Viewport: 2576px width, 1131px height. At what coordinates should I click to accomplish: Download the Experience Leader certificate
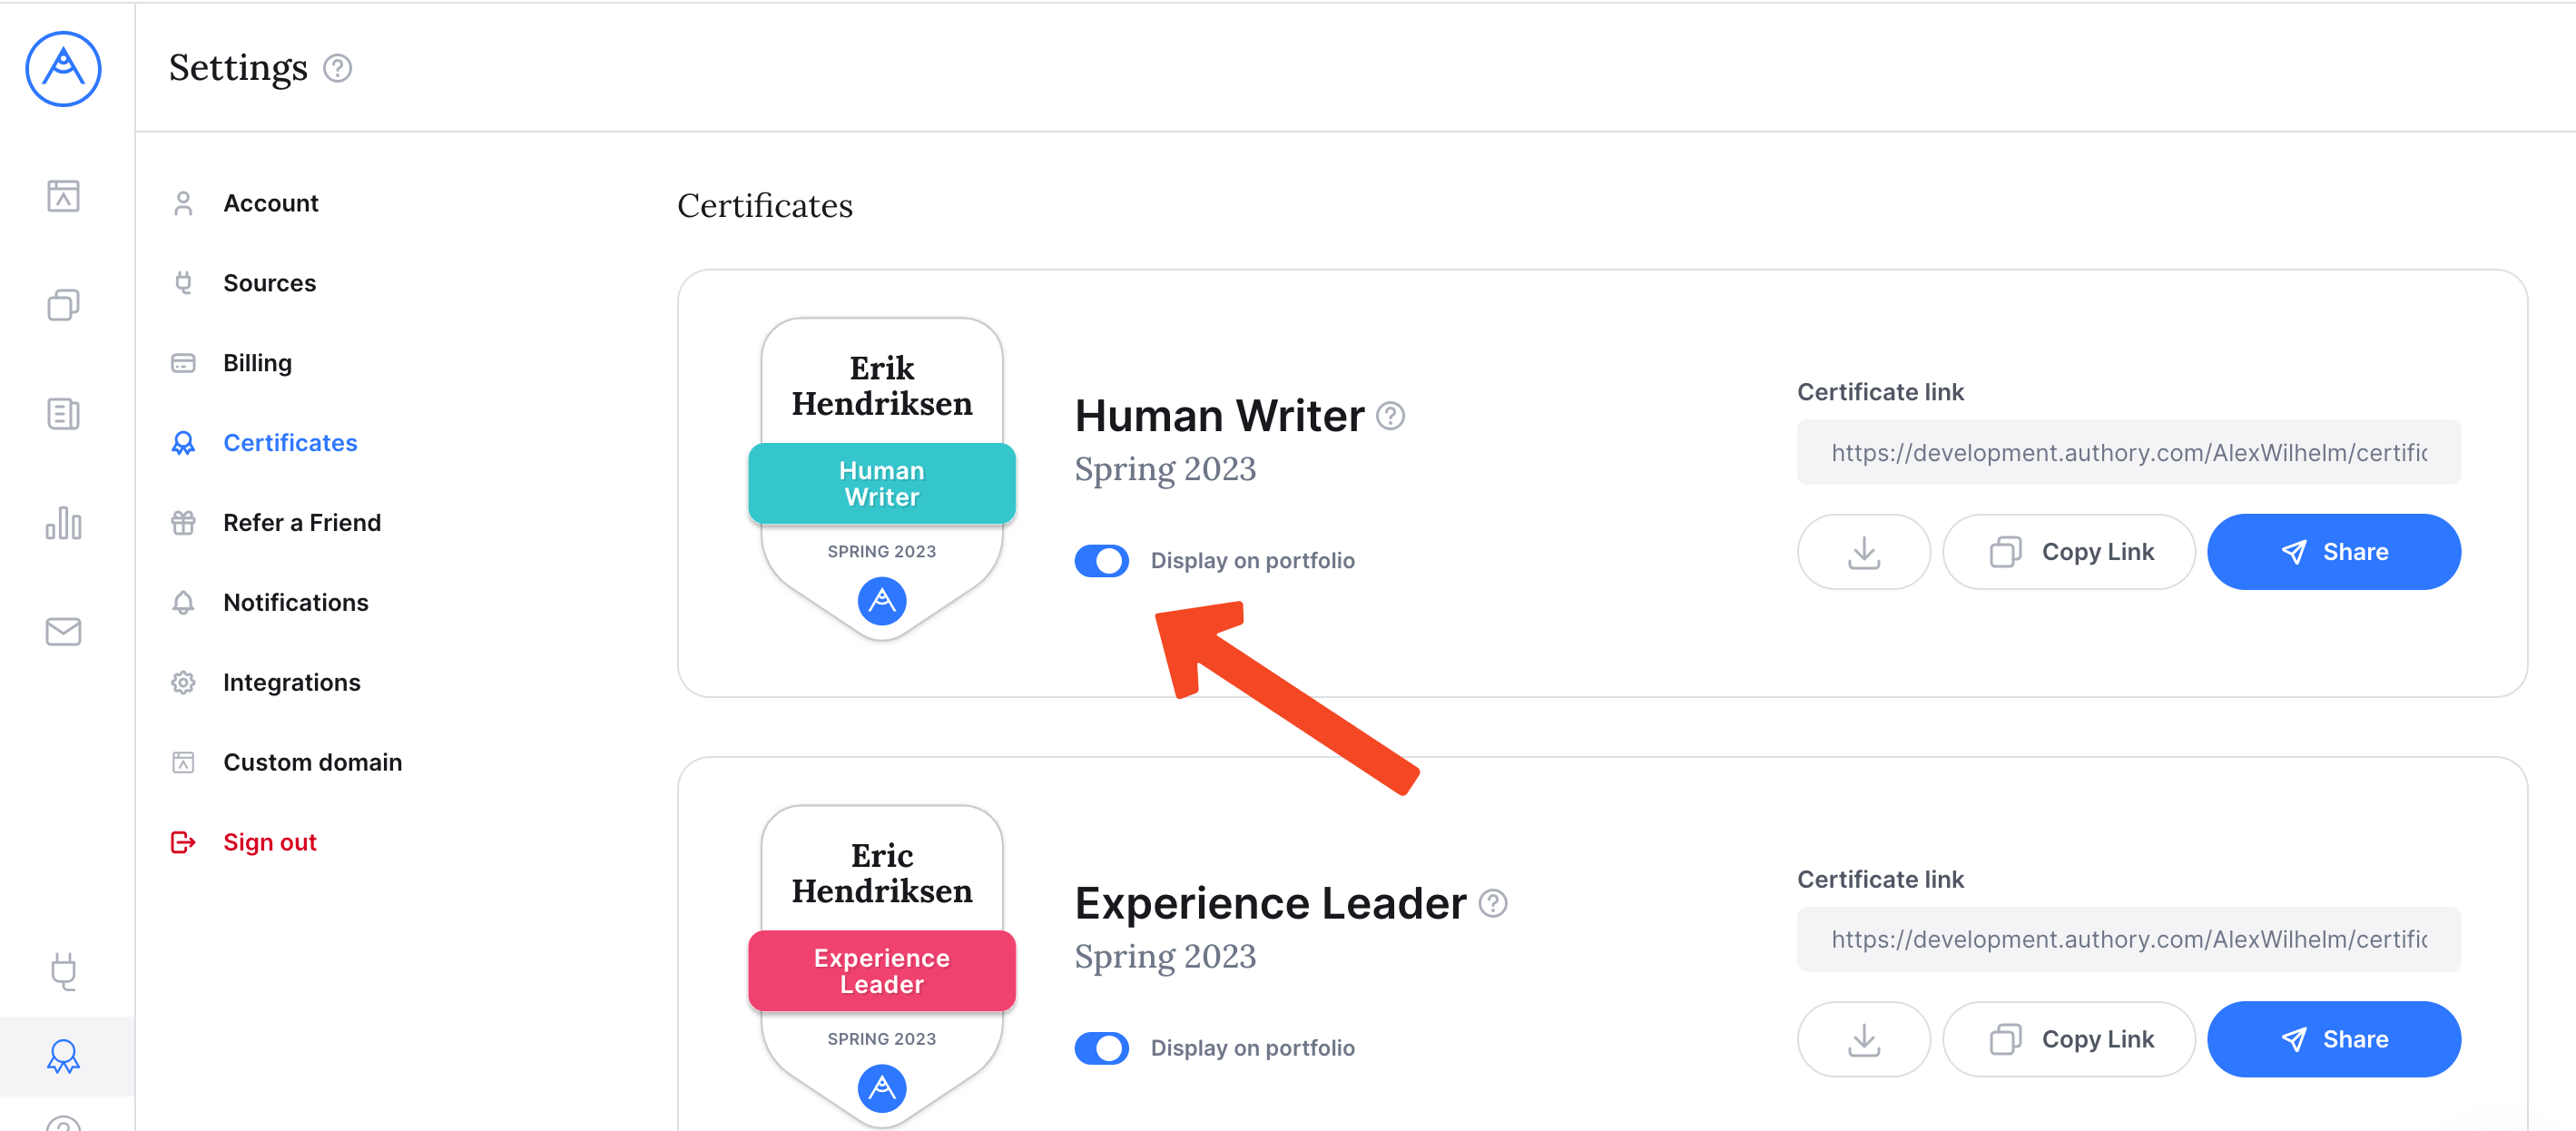click(1863, 1039)
